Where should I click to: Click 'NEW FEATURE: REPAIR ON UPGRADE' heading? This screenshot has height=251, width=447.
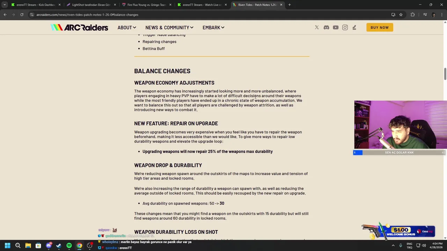click(x=176, y=123)
